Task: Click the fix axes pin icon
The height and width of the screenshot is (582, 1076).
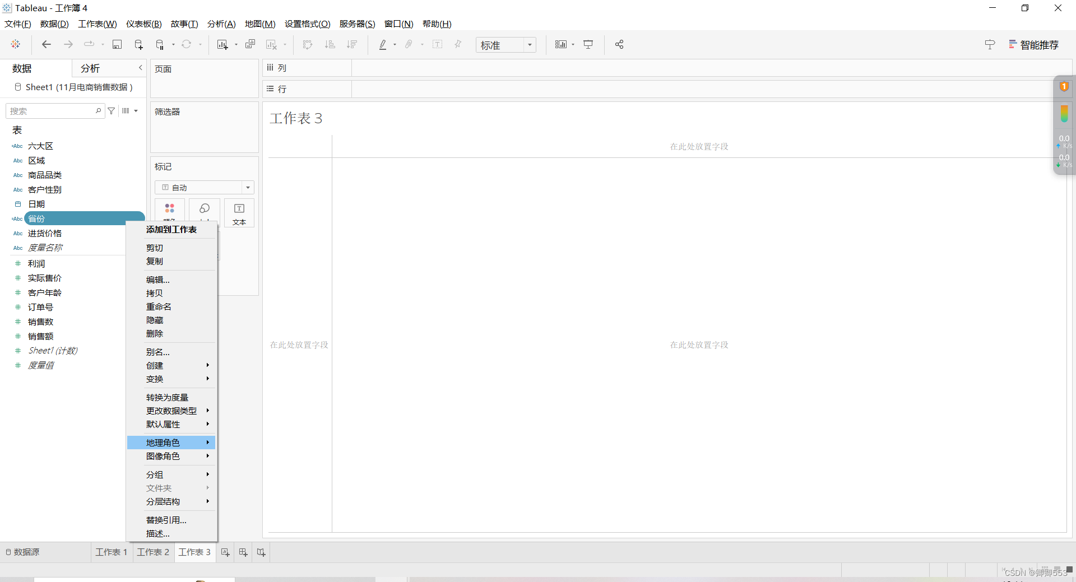Action: 458,44
